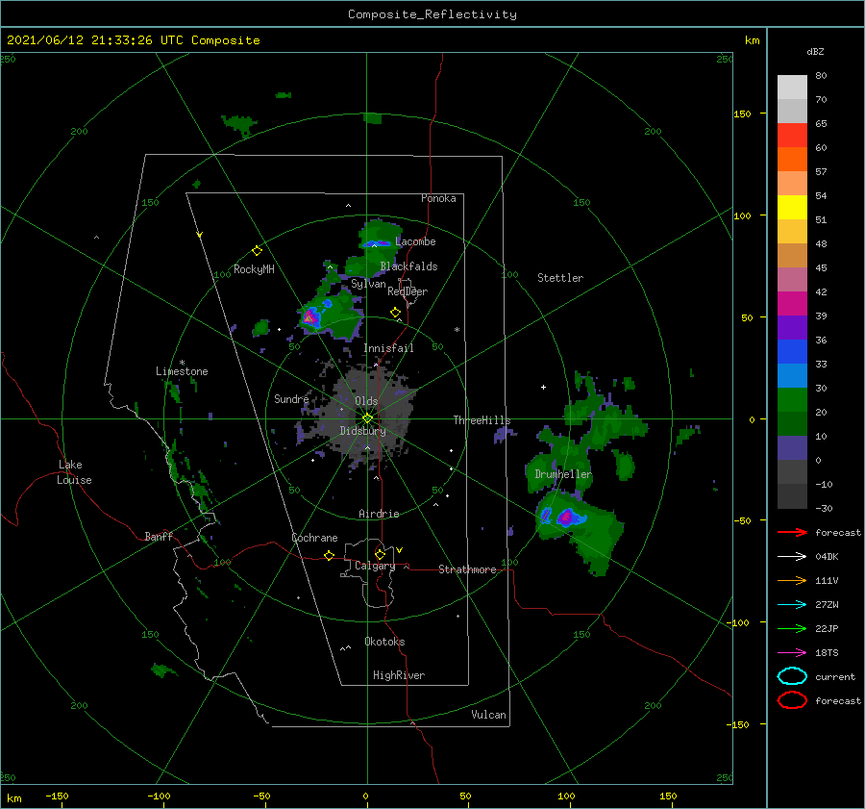Select the Ponoka label
Viewport: 865px width, 809px height.
click(438, 198)
